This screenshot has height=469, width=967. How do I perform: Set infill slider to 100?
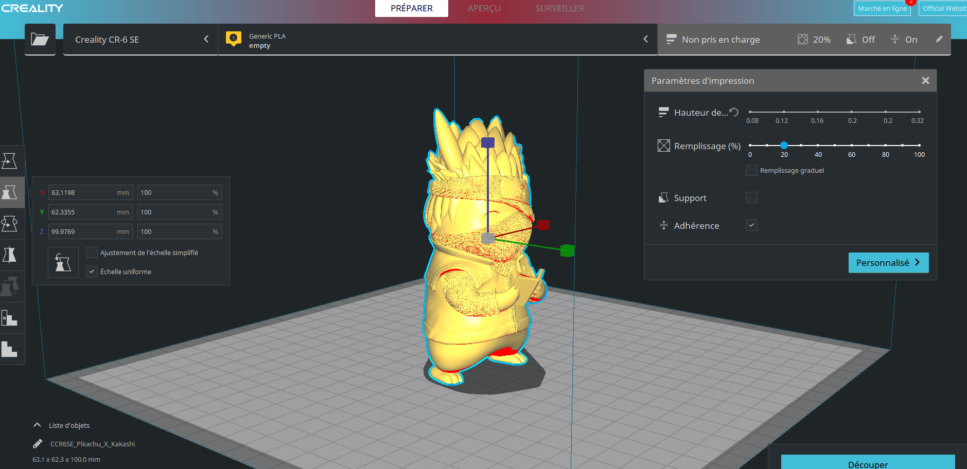tap(919, 145)
